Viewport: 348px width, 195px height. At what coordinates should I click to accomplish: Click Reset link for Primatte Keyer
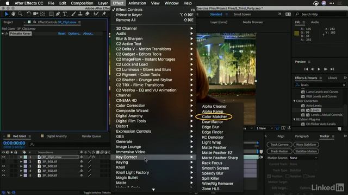pyautogui.click(x=61, y=34)
